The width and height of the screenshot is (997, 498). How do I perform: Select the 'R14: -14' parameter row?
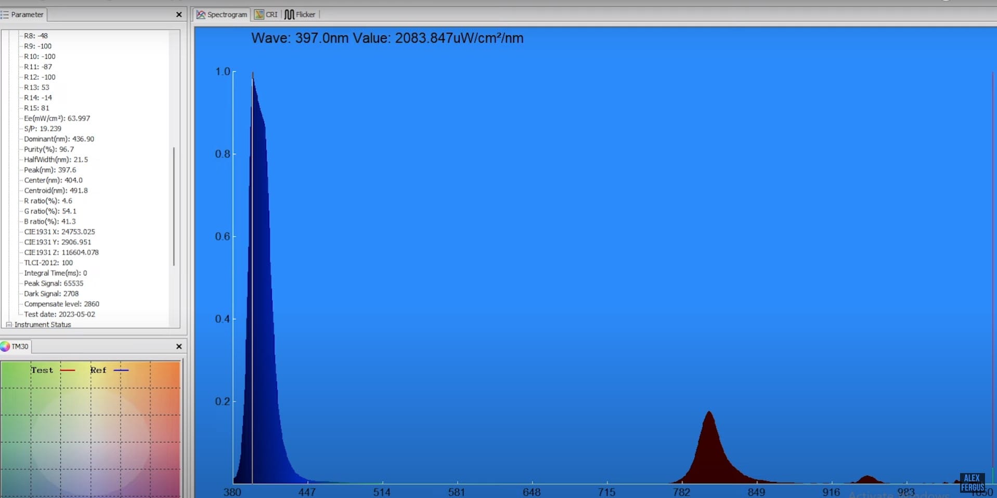38,98
